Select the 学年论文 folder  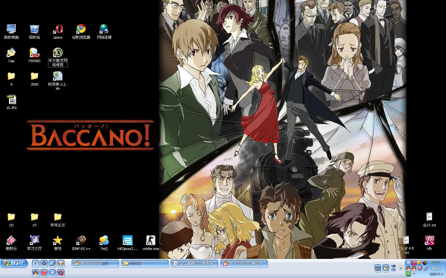pyautogui.click(x=58, y=220)
